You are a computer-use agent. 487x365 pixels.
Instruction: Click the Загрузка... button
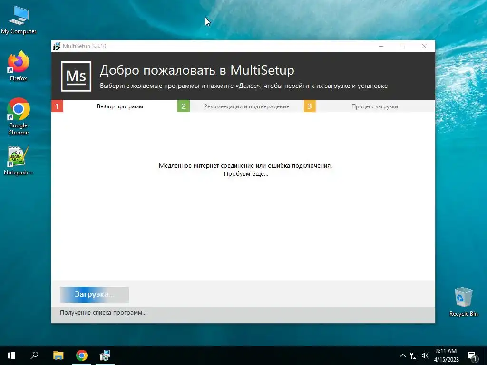pos(95,294)
